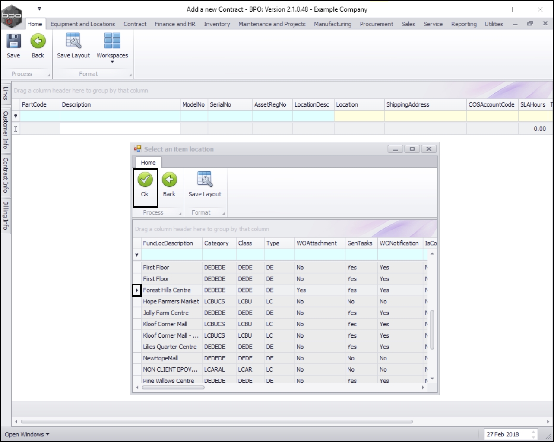Select the Inventory ribbon tab
Screen dimensions: 554x442
(x=217, y=24)
